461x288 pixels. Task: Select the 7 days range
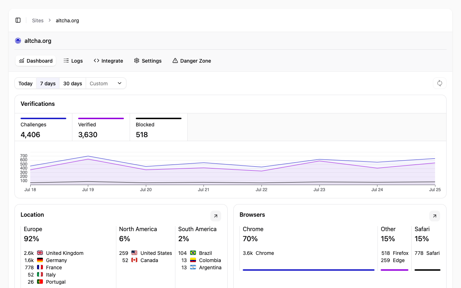(48, 84)
